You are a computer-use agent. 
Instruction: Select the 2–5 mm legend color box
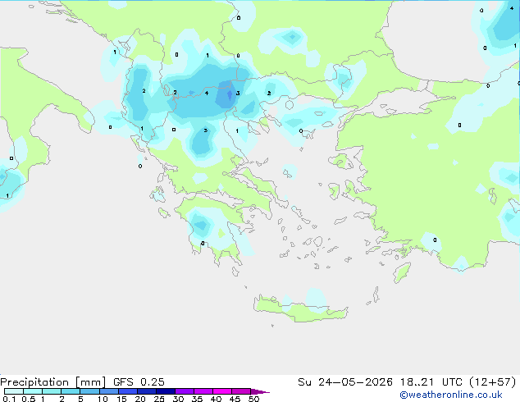pyautogui.click(x=71, y=391)
